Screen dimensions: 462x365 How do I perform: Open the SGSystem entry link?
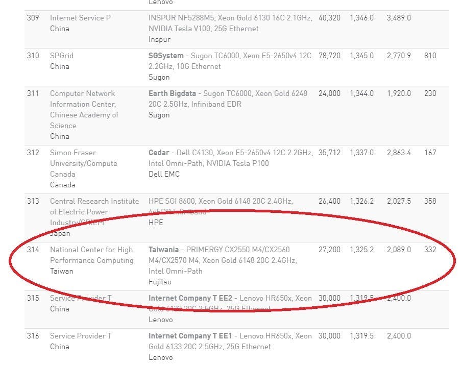(x=166, y=55)
